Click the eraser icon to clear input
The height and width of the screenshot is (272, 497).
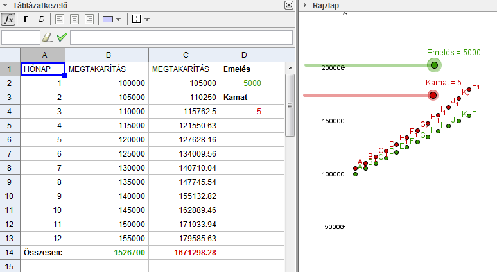tap(48, 38)
